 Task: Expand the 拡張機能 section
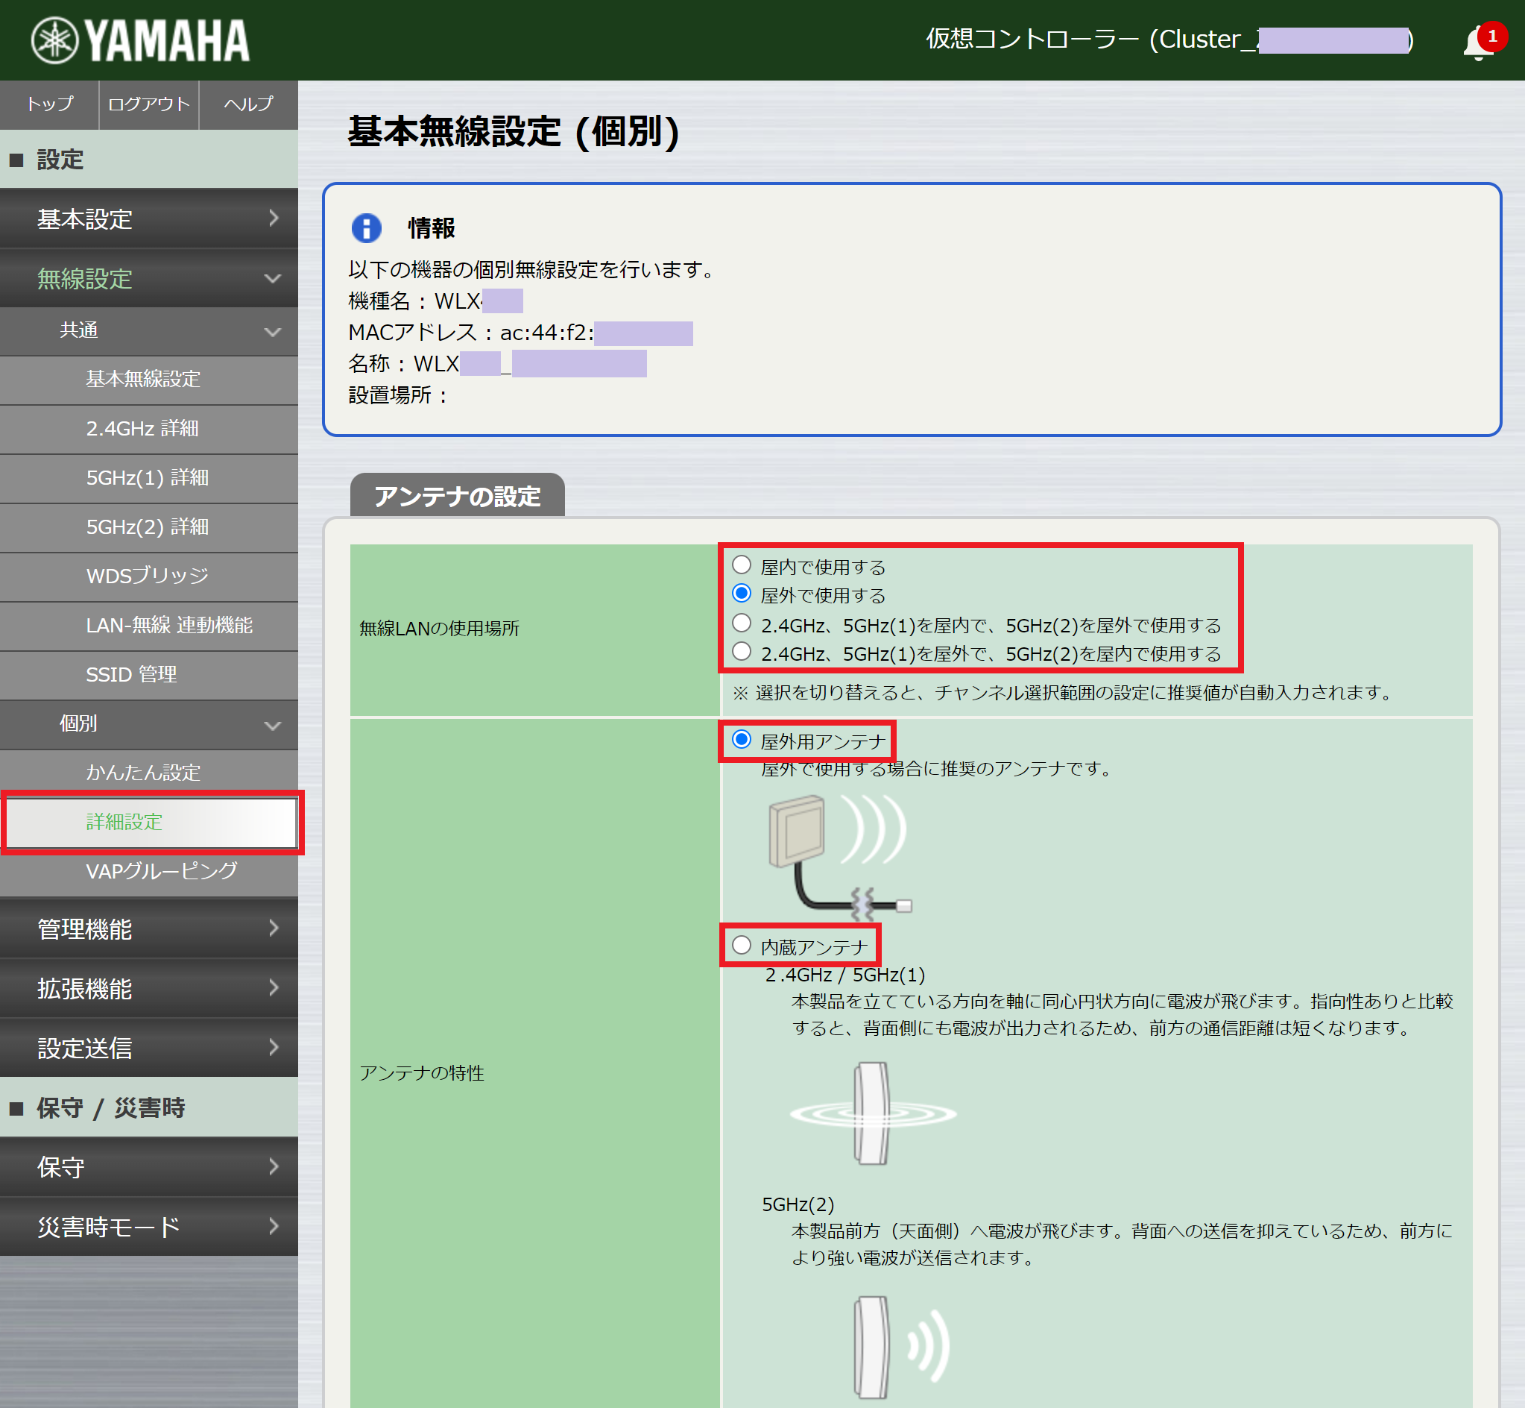(x=149, y=988)
